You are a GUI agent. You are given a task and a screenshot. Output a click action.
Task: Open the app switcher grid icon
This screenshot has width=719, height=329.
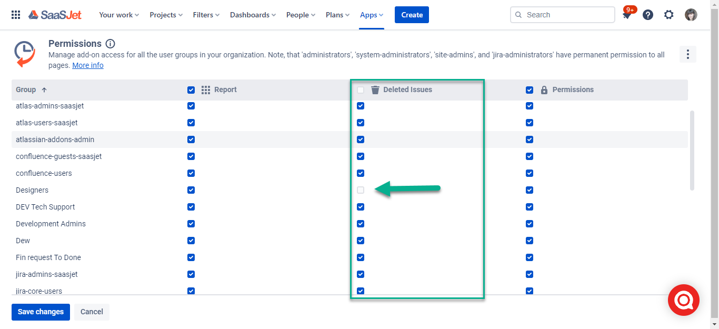pos(16,15)
